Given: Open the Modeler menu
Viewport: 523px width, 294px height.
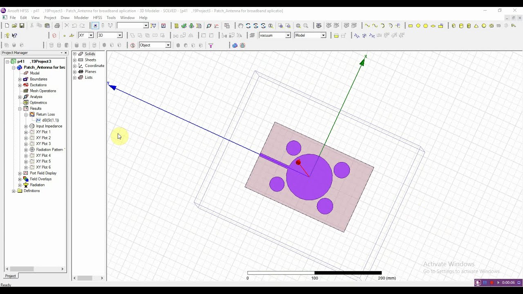Looking at the screenshot, I should pos(81,18).
